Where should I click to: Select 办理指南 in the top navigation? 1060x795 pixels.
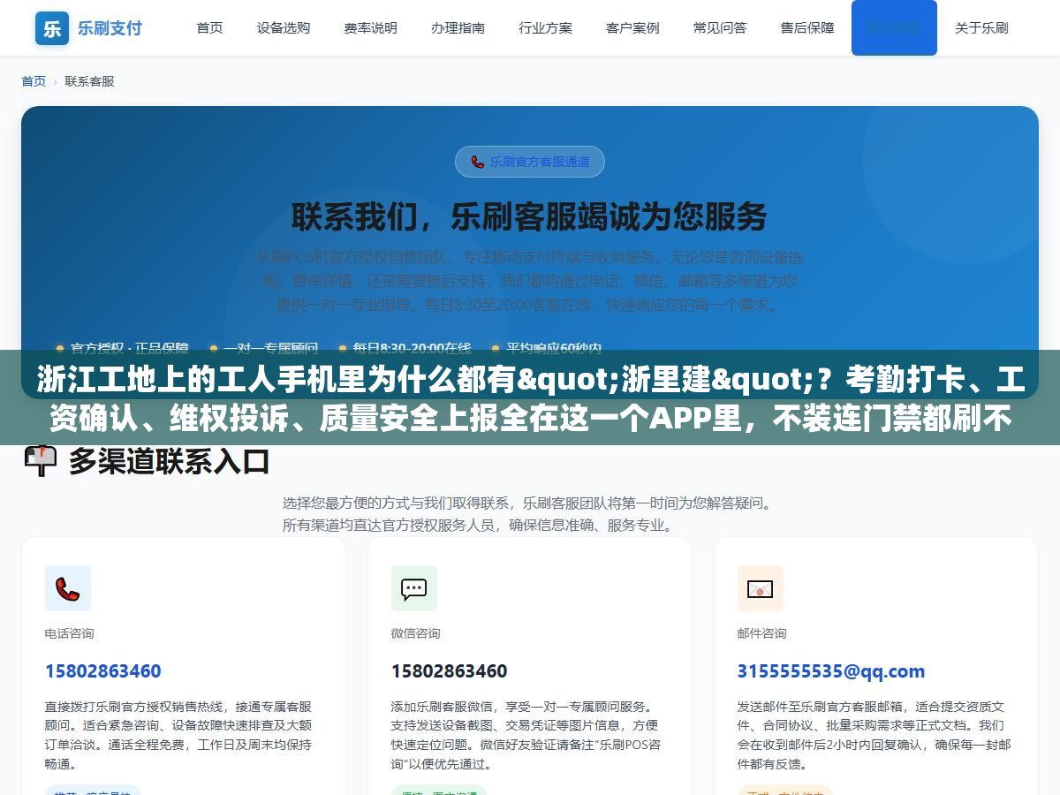point(458,28)
